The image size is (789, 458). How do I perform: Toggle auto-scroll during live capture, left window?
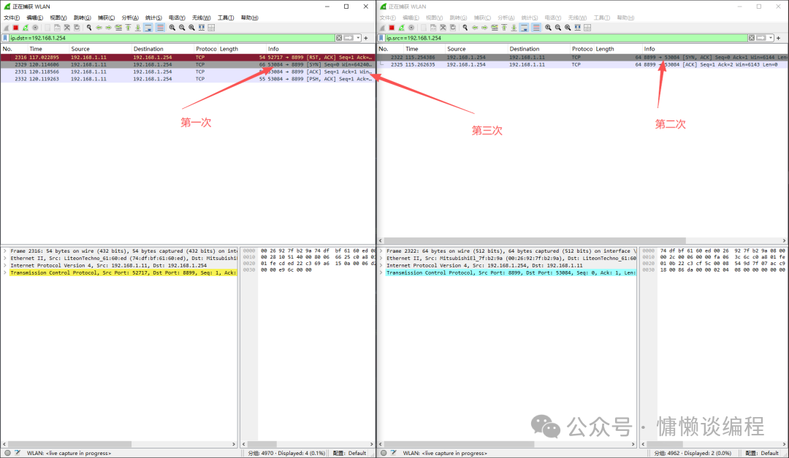[x=148, y=28]
